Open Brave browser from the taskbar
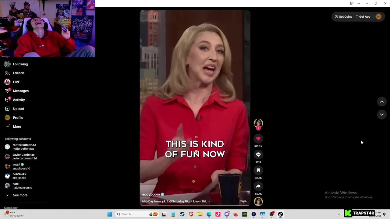This screenshot has width=390, height=219. (x=191, y=214)
